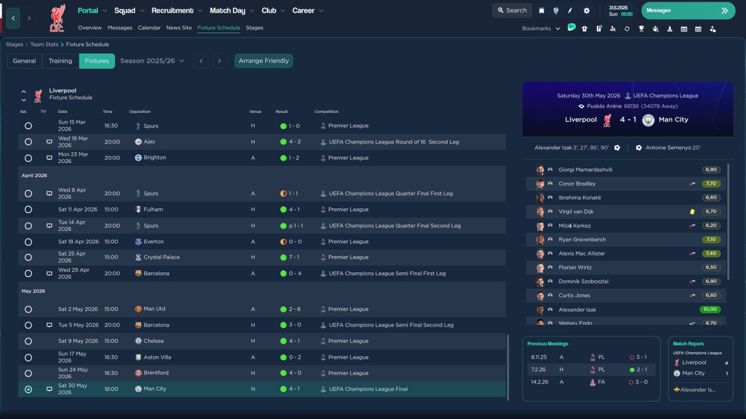Open the bookmark icon next to Search
The image size is (746, 419).
pos(541,10)
